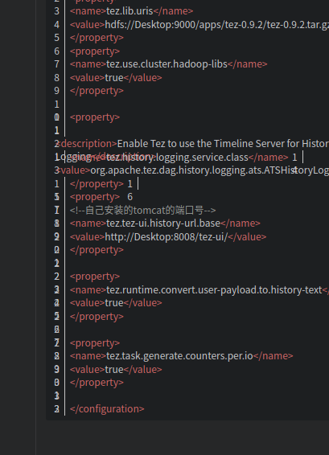
Task: Click the Chinese tomcat port comment line
Action: pyautogui.click(x=142, y=210)
